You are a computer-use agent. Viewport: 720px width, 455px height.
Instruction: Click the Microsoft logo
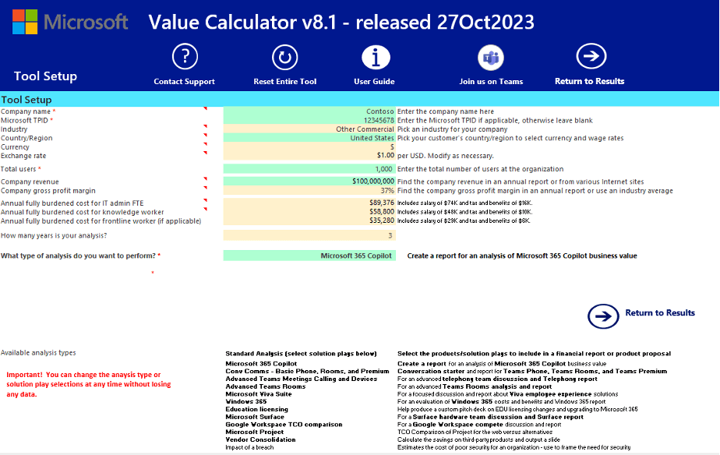(x=70, y=22)
